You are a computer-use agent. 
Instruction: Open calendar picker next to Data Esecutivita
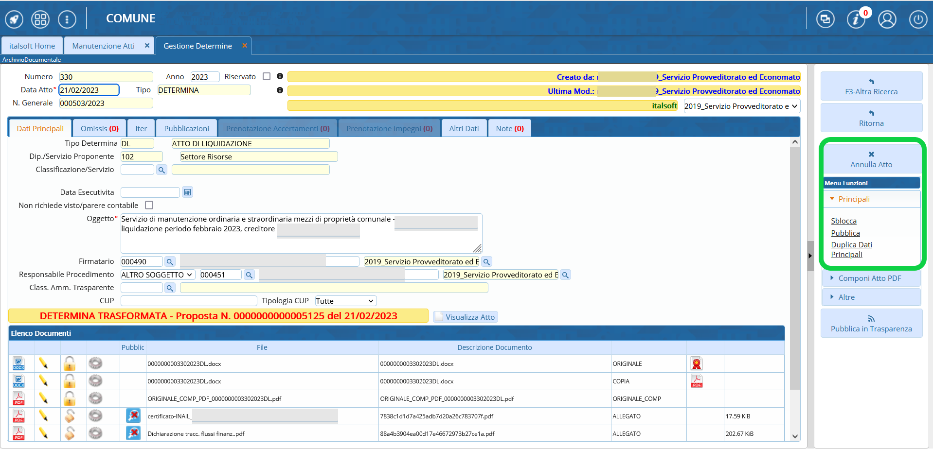[x=187, y=192]
